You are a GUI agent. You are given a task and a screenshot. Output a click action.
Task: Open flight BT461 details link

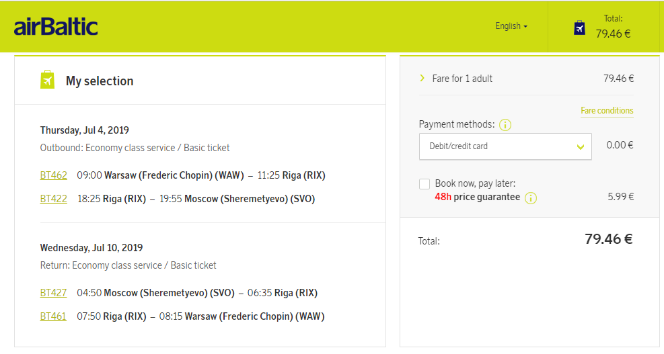(x=53, y=316)
